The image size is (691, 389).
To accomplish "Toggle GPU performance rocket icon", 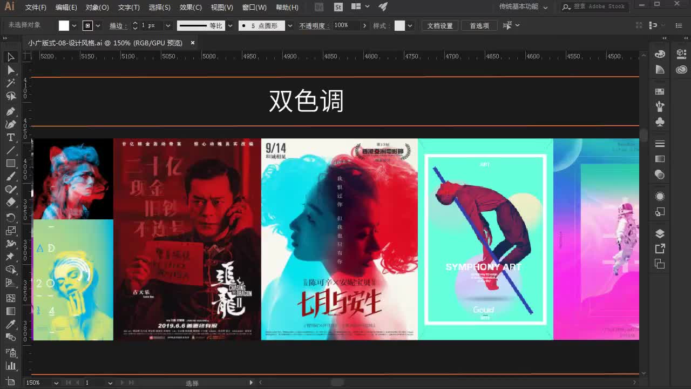I will (x=383, y=7).
